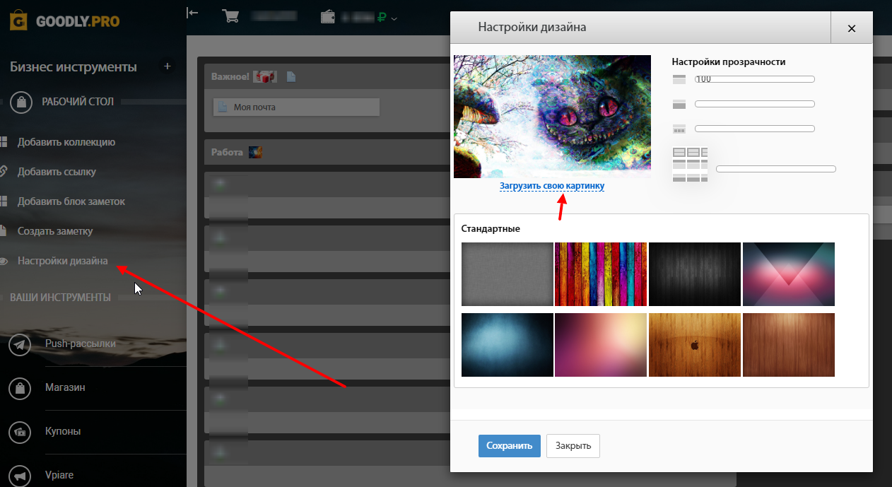Click the Cheshire cat preview image

coord(552,117)
